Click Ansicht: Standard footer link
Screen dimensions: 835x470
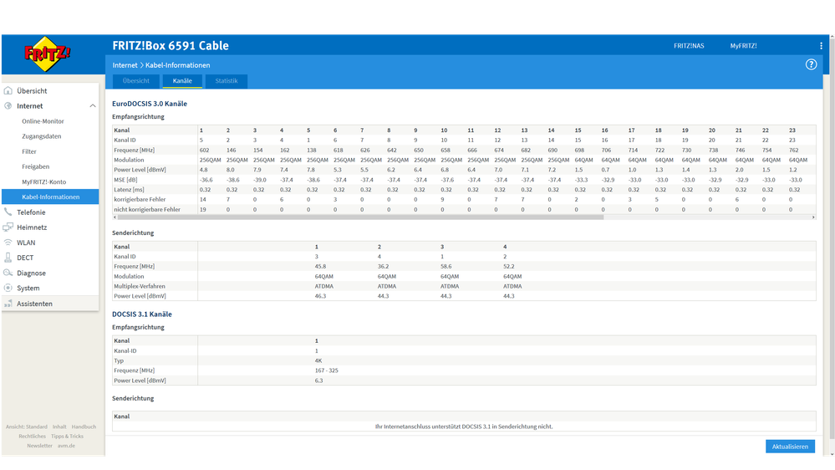point(27,427)
